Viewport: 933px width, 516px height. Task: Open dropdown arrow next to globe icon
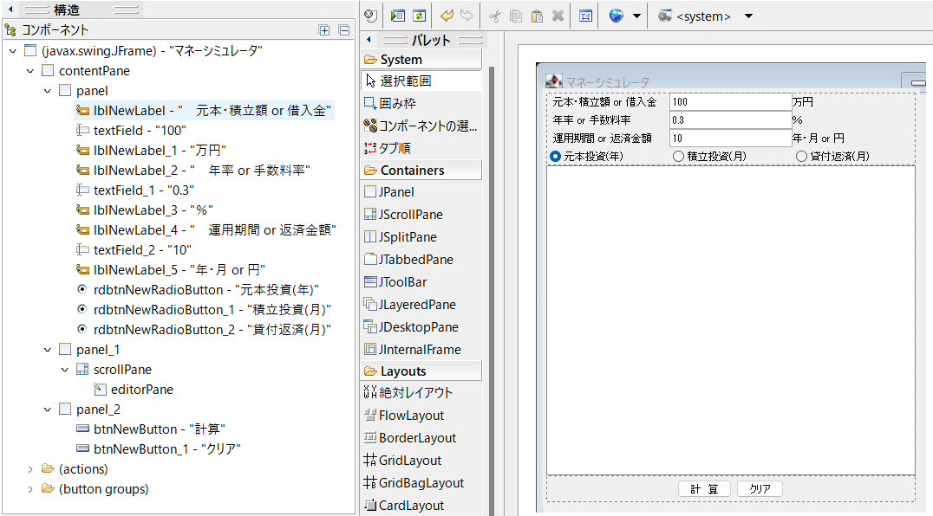pyautogui.click(x=636, y=16)
